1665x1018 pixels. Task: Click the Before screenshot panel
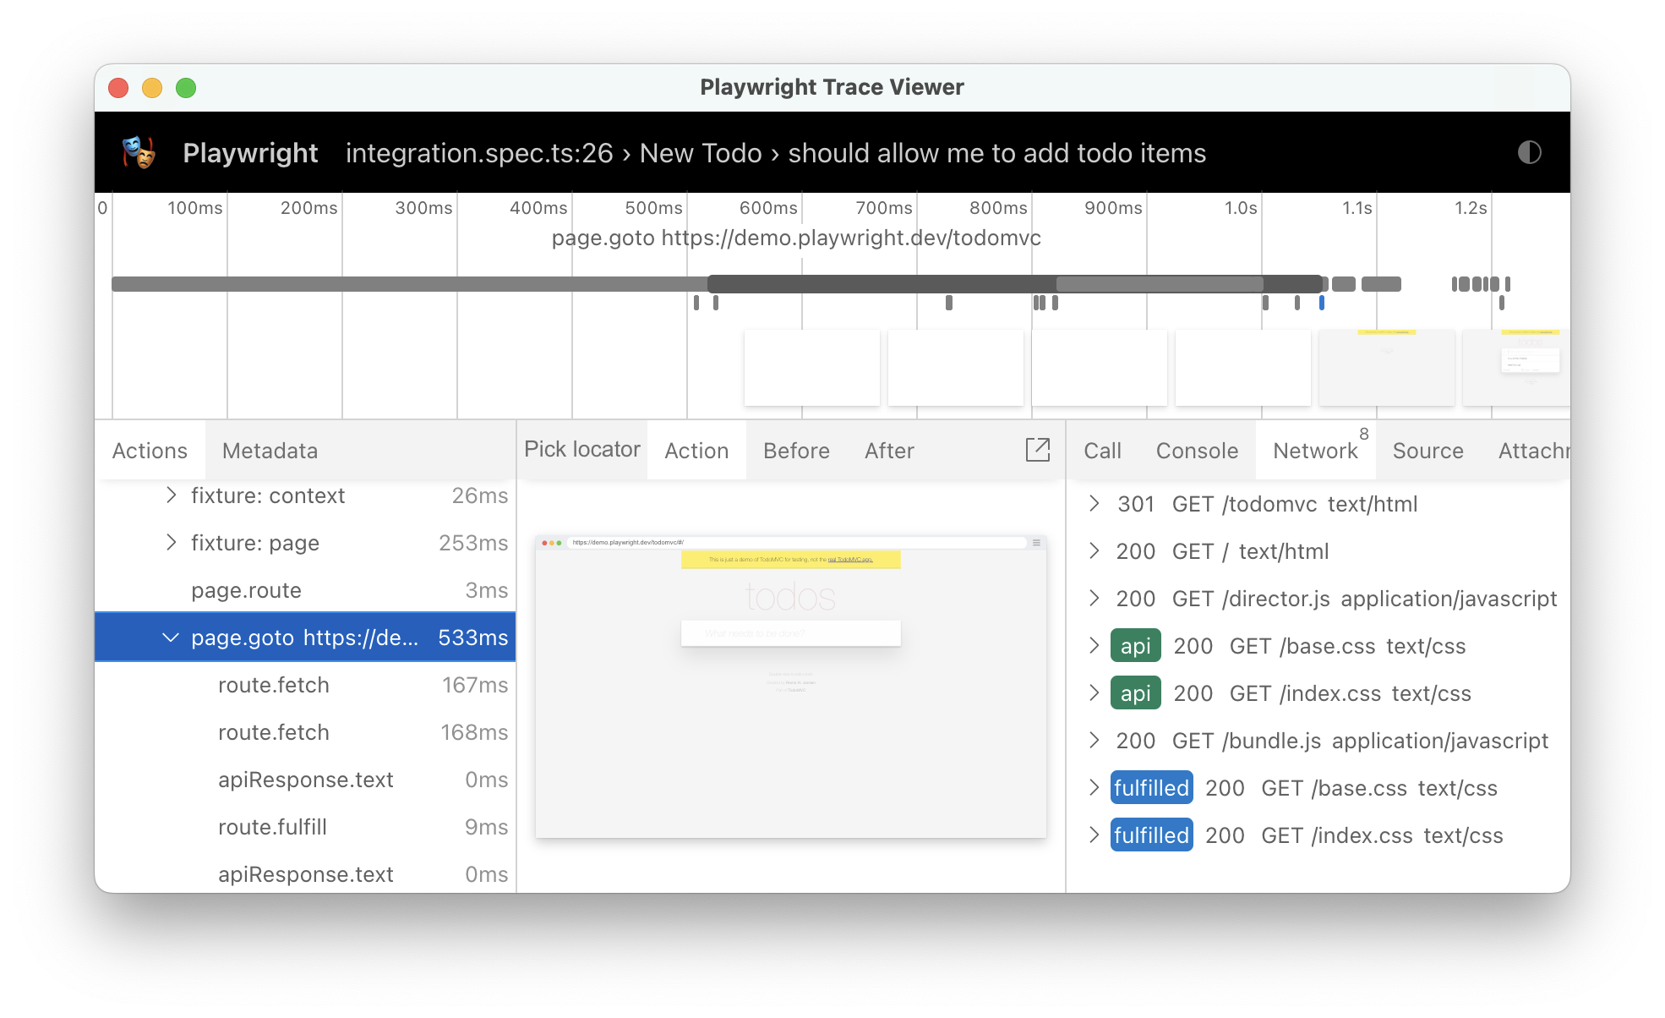(x=794, y=451)
